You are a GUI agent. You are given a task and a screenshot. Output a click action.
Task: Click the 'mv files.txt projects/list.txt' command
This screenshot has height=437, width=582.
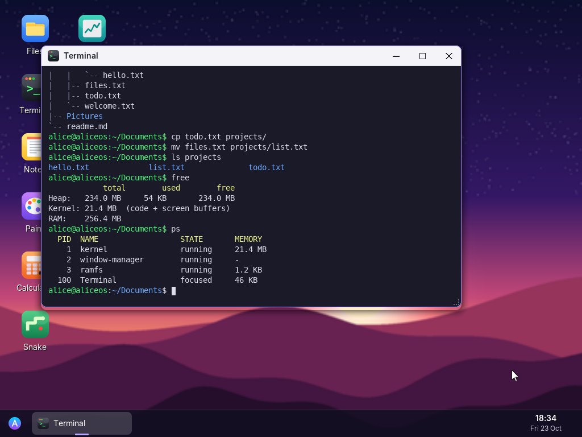[x=239, y=147]
